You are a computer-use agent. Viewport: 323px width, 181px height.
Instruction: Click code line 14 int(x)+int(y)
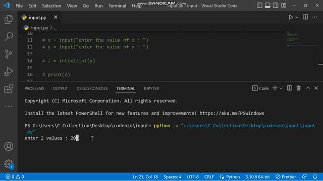click(x=69, y=61)
